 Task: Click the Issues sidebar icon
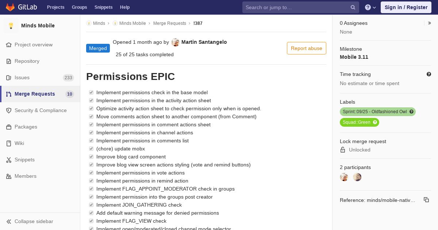[x=9, y=77]
